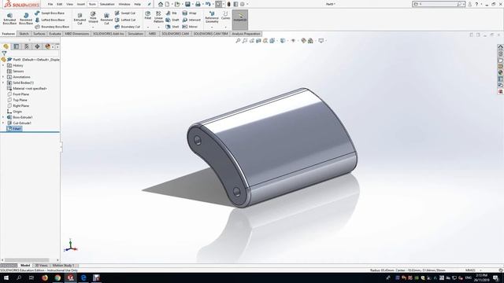Activate the Revolved Cut tool
This screenshot has width=504, height=283.
(106, 19)
